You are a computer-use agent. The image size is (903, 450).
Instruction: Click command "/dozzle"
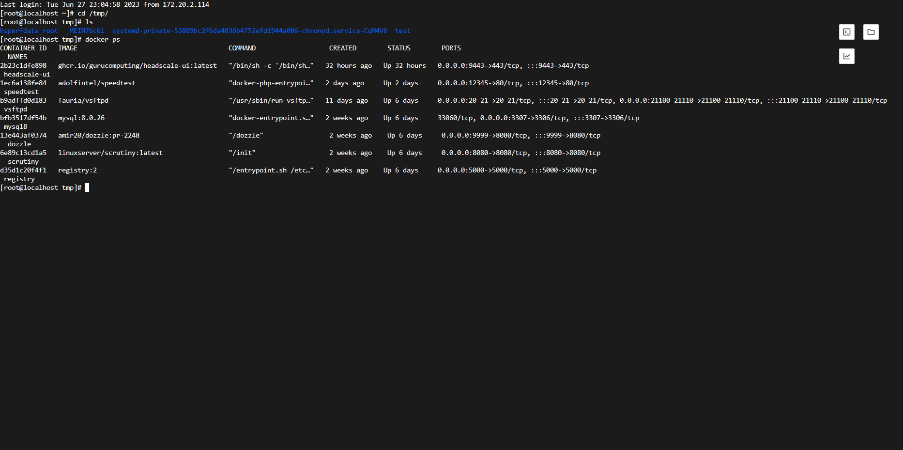(246, 135)
